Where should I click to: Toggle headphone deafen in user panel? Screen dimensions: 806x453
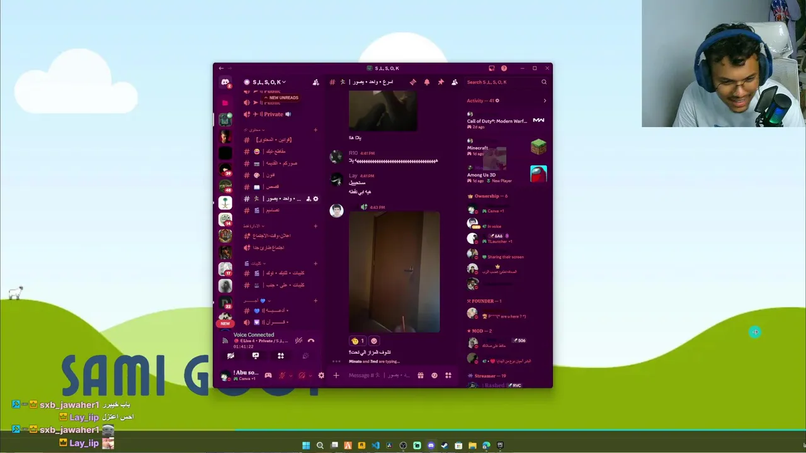302,376
